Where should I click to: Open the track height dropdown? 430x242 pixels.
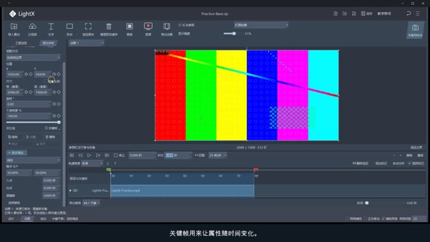pos(92,163)
